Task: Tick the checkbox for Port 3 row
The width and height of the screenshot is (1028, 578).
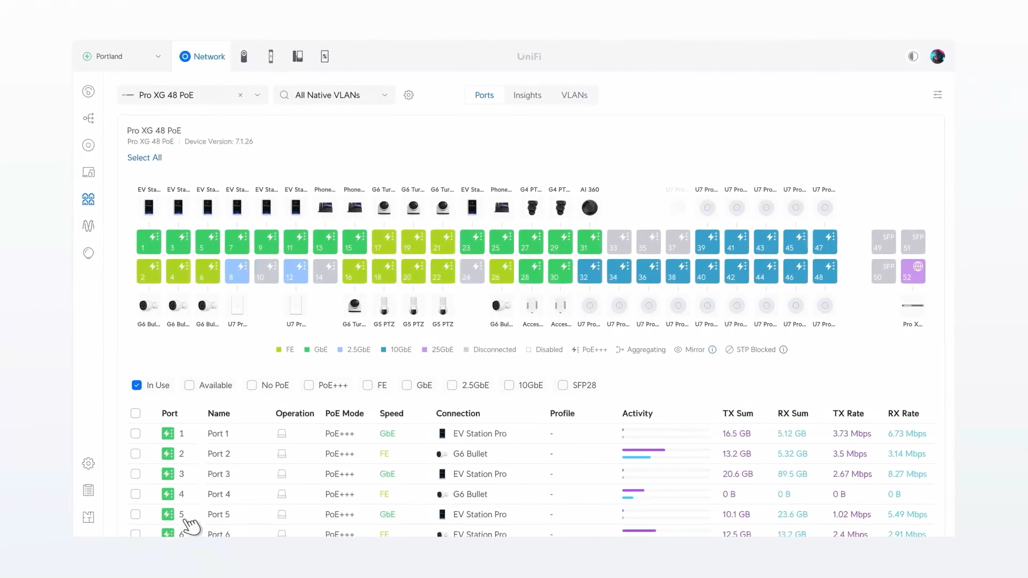Action: tap(135, 474)
